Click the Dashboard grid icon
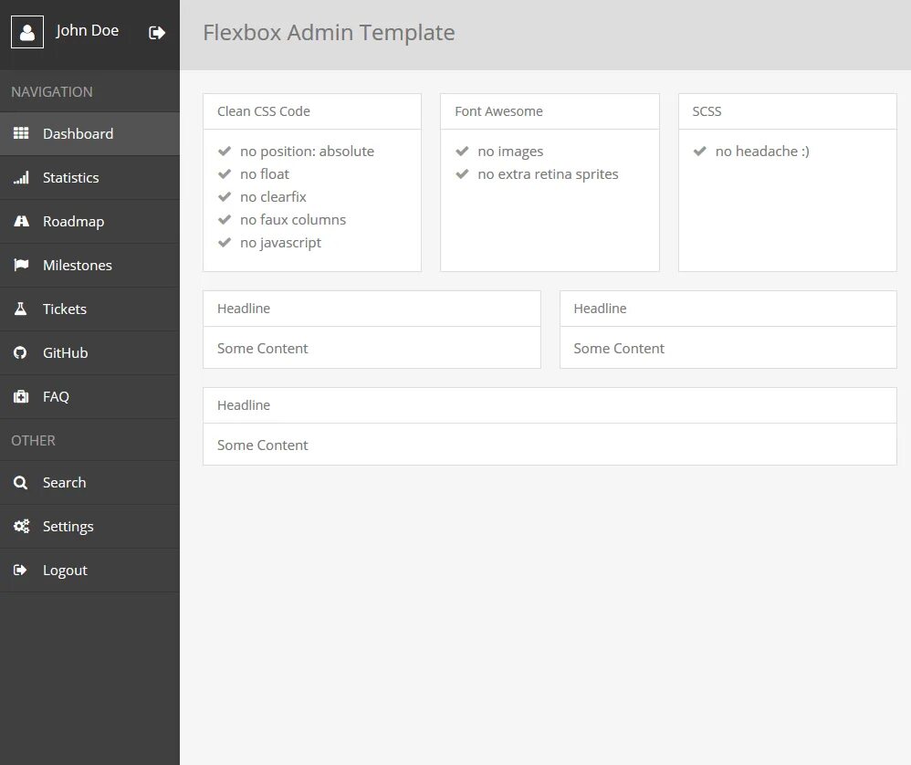 [21, 133]
